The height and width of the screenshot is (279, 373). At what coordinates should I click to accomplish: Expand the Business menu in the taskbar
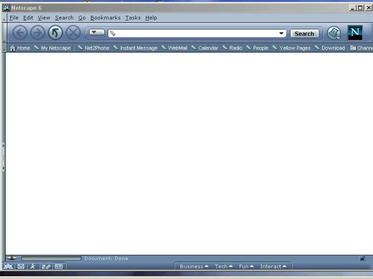(194, 266)
